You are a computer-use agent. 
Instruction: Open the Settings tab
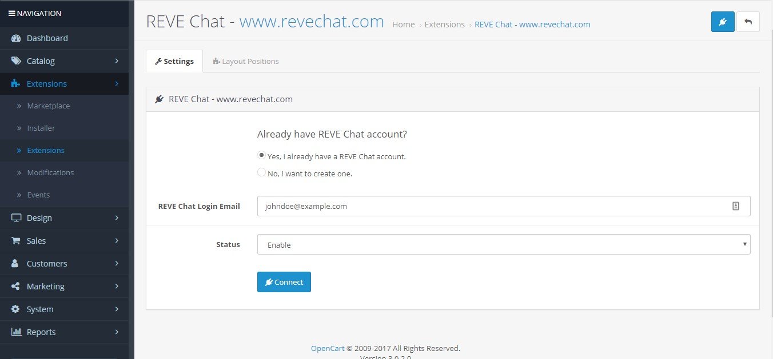pos(174,61)
